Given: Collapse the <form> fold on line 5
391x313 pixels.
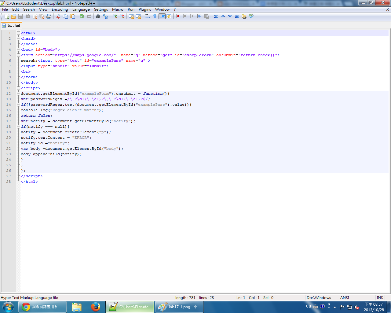Looking at the screenshot, I should (18, 55).
